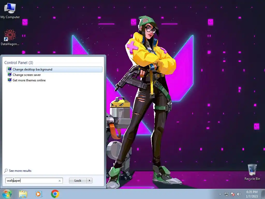The image size is (265, 199).
Task: Click the Control Panel (3) group header
Action: pos(19,63)
